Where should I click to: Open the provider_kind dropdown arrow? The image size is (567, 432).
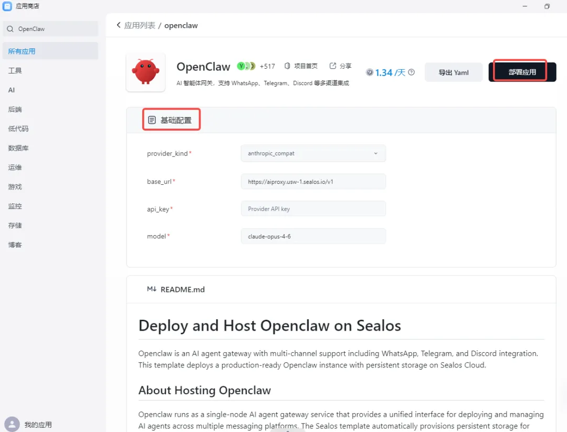[376, 153]
